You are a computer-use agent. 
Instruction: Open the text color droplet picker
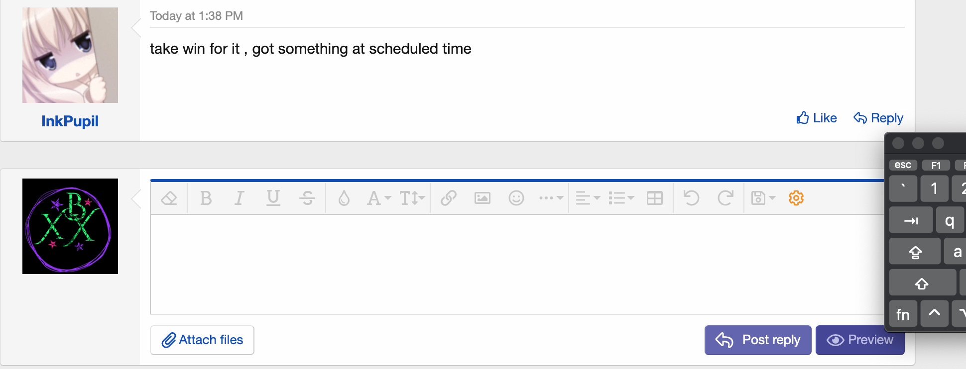(344, 198)
